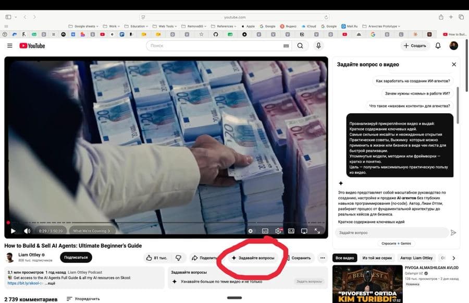Open the page menu icon in the address bar
Viewport: 469px width, 303px height.
point(143,17)
